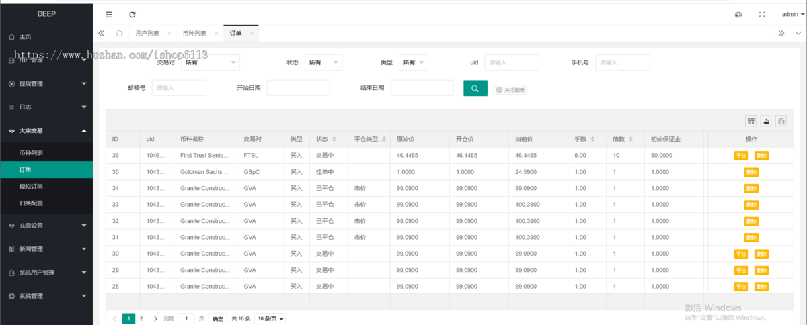Close the 订单 tab

click(x=252, y=33)
